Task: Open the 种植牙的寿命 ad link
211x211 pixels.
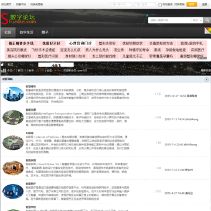Action: 139,50
